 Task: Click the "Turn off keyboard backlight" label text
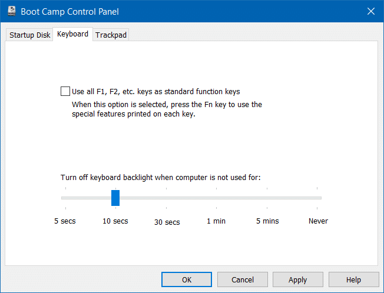160,177
